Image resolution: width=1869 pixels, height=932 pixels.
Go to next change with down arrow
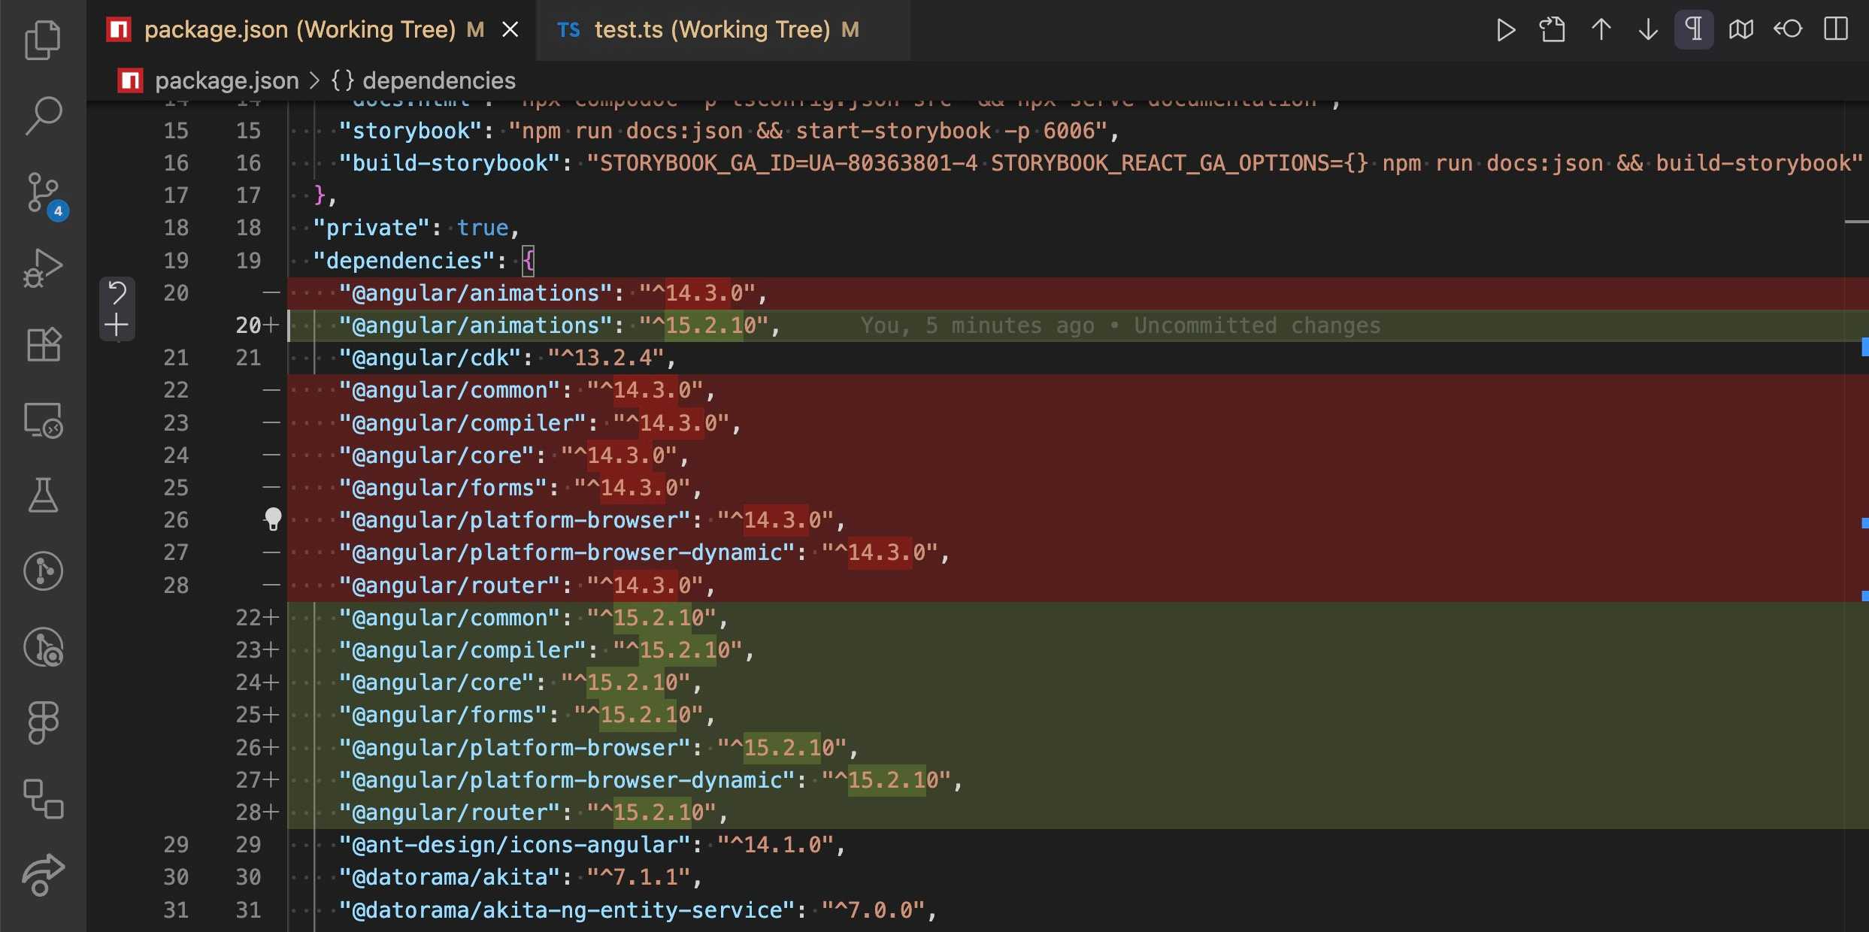[x=1648, y=30]
